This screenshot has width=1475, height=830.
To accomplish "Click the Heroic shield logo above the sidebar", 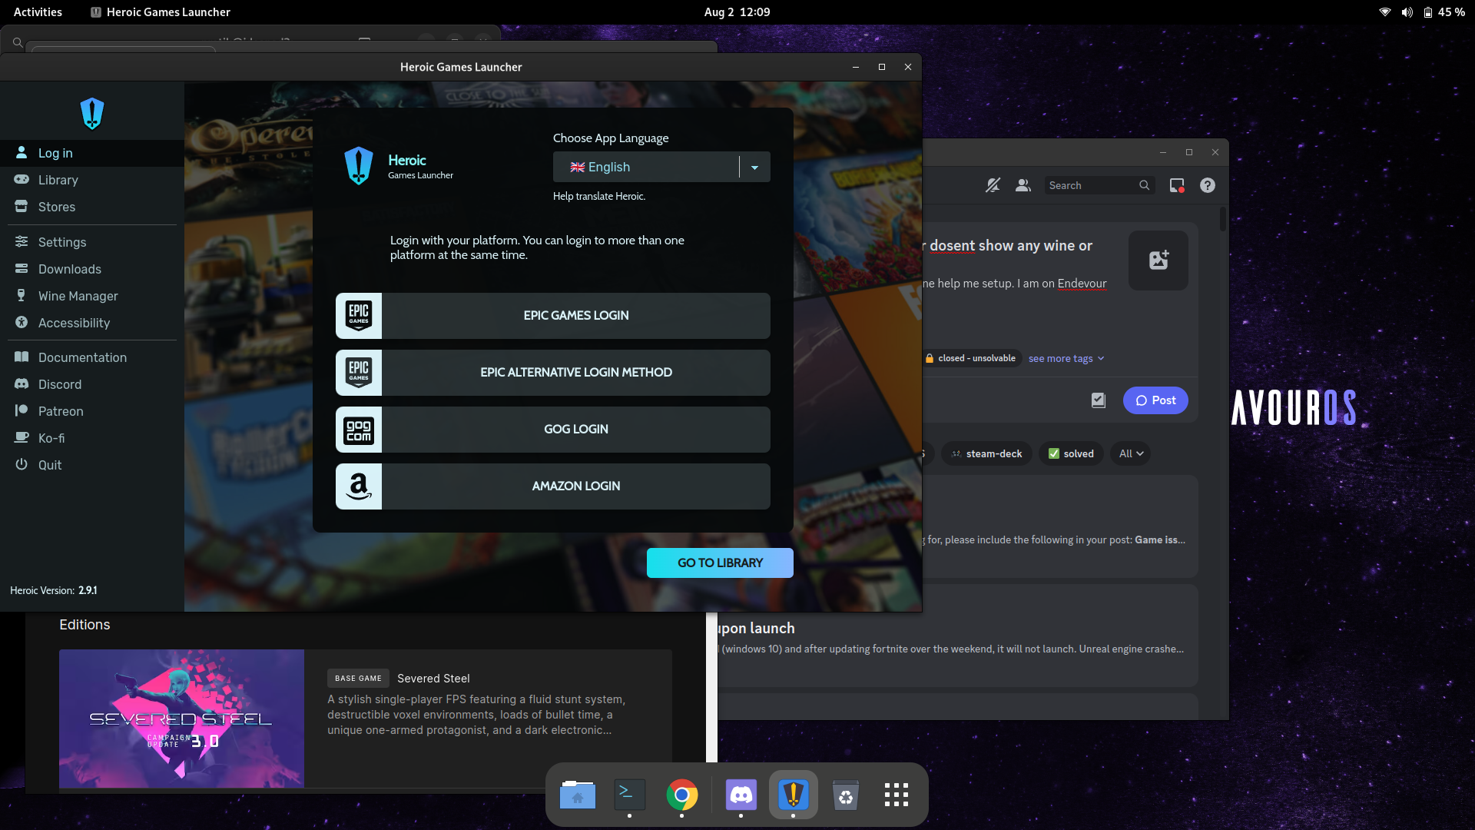I will [91, 113].
